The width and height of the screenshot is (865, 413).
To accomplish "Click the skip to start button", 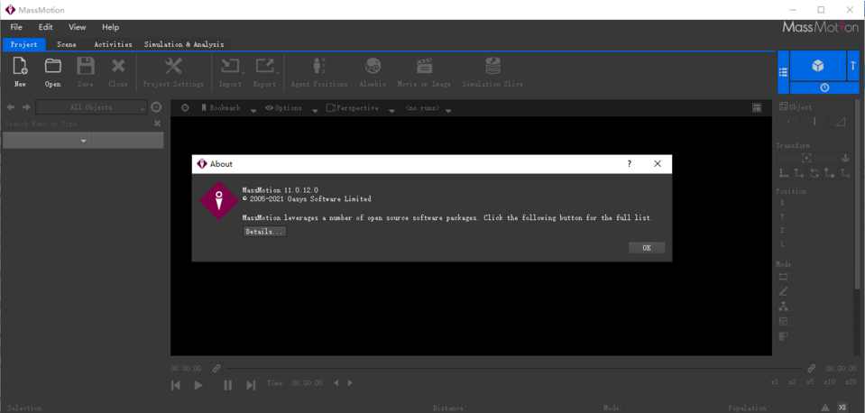I will point(176,385).
